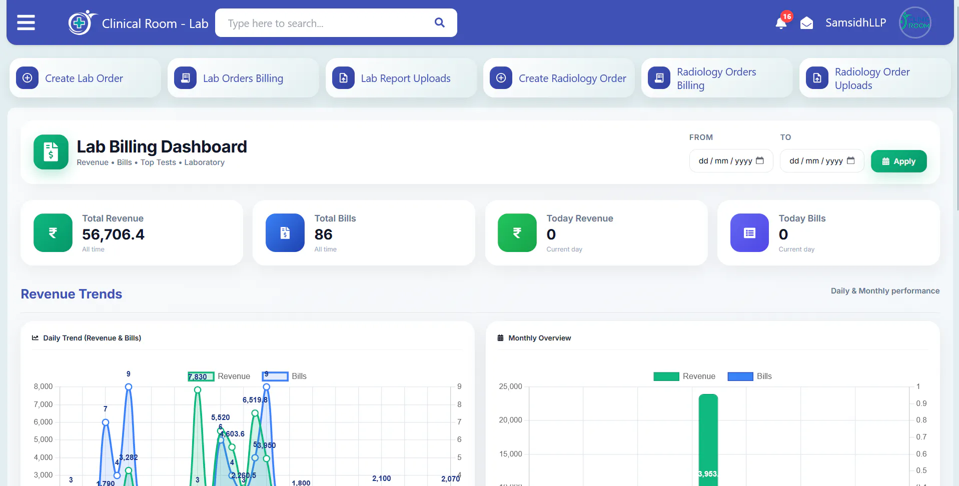The image size is (959, 486).
Task: Apply the selected date range
Action: [898, 161]
